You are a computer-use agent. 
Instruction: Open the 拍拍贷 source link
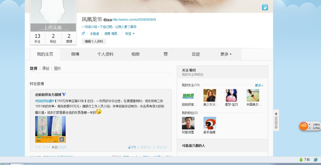click(x=62, y=147)
